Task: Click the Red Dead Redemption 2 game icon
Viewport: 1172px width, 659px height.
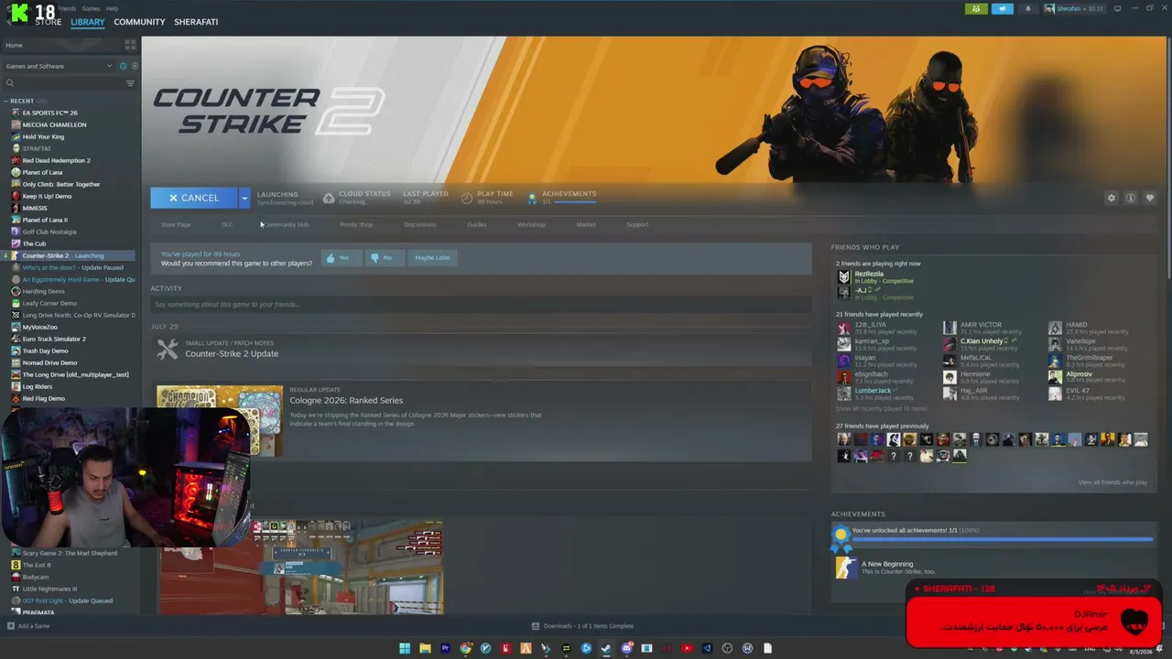Action: point(16,160)
